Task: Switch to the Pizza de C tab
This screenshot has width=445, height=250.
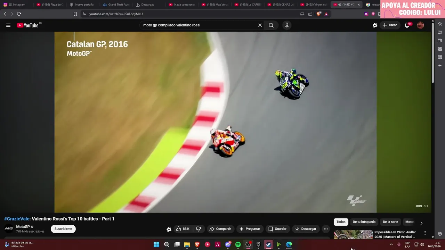Action: coord(50,5)
